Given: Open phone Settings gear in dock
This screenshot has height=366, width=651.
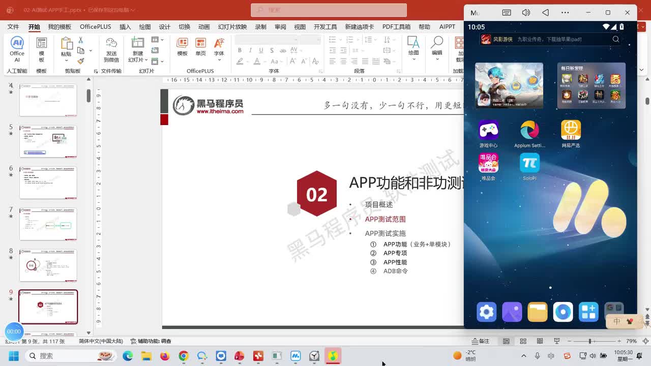Looking at the screenshot, I should [486, 312].
